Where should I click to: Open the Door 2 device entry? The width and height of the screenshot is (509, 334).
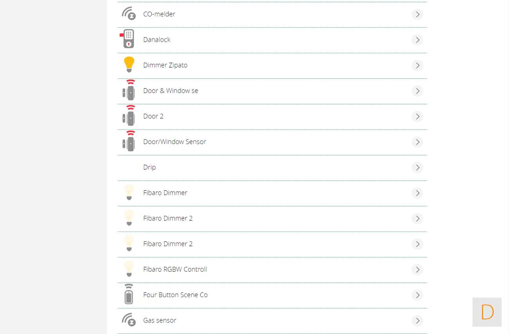click(x=153, y=116)
